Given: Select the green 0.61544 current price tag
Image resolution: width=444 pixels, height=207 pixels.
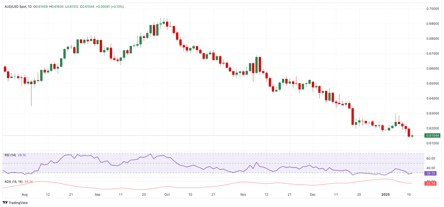Looking at the screenshot, I should pos(432,136).
